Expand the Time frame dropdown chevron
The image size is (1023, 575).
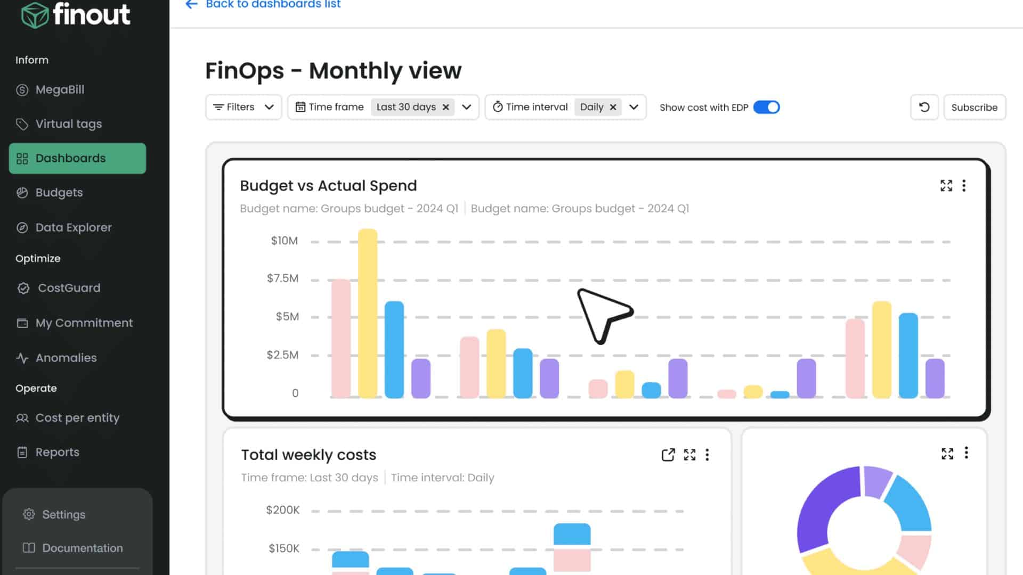coord(467,107)
